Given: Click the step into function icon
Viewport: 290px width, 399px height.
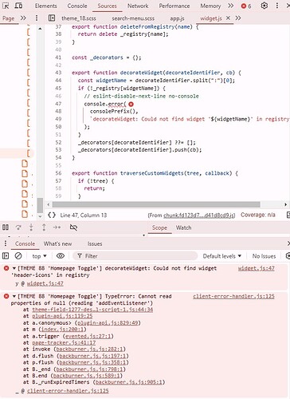Looking at the screenshot, I should [x=31, y=227].
